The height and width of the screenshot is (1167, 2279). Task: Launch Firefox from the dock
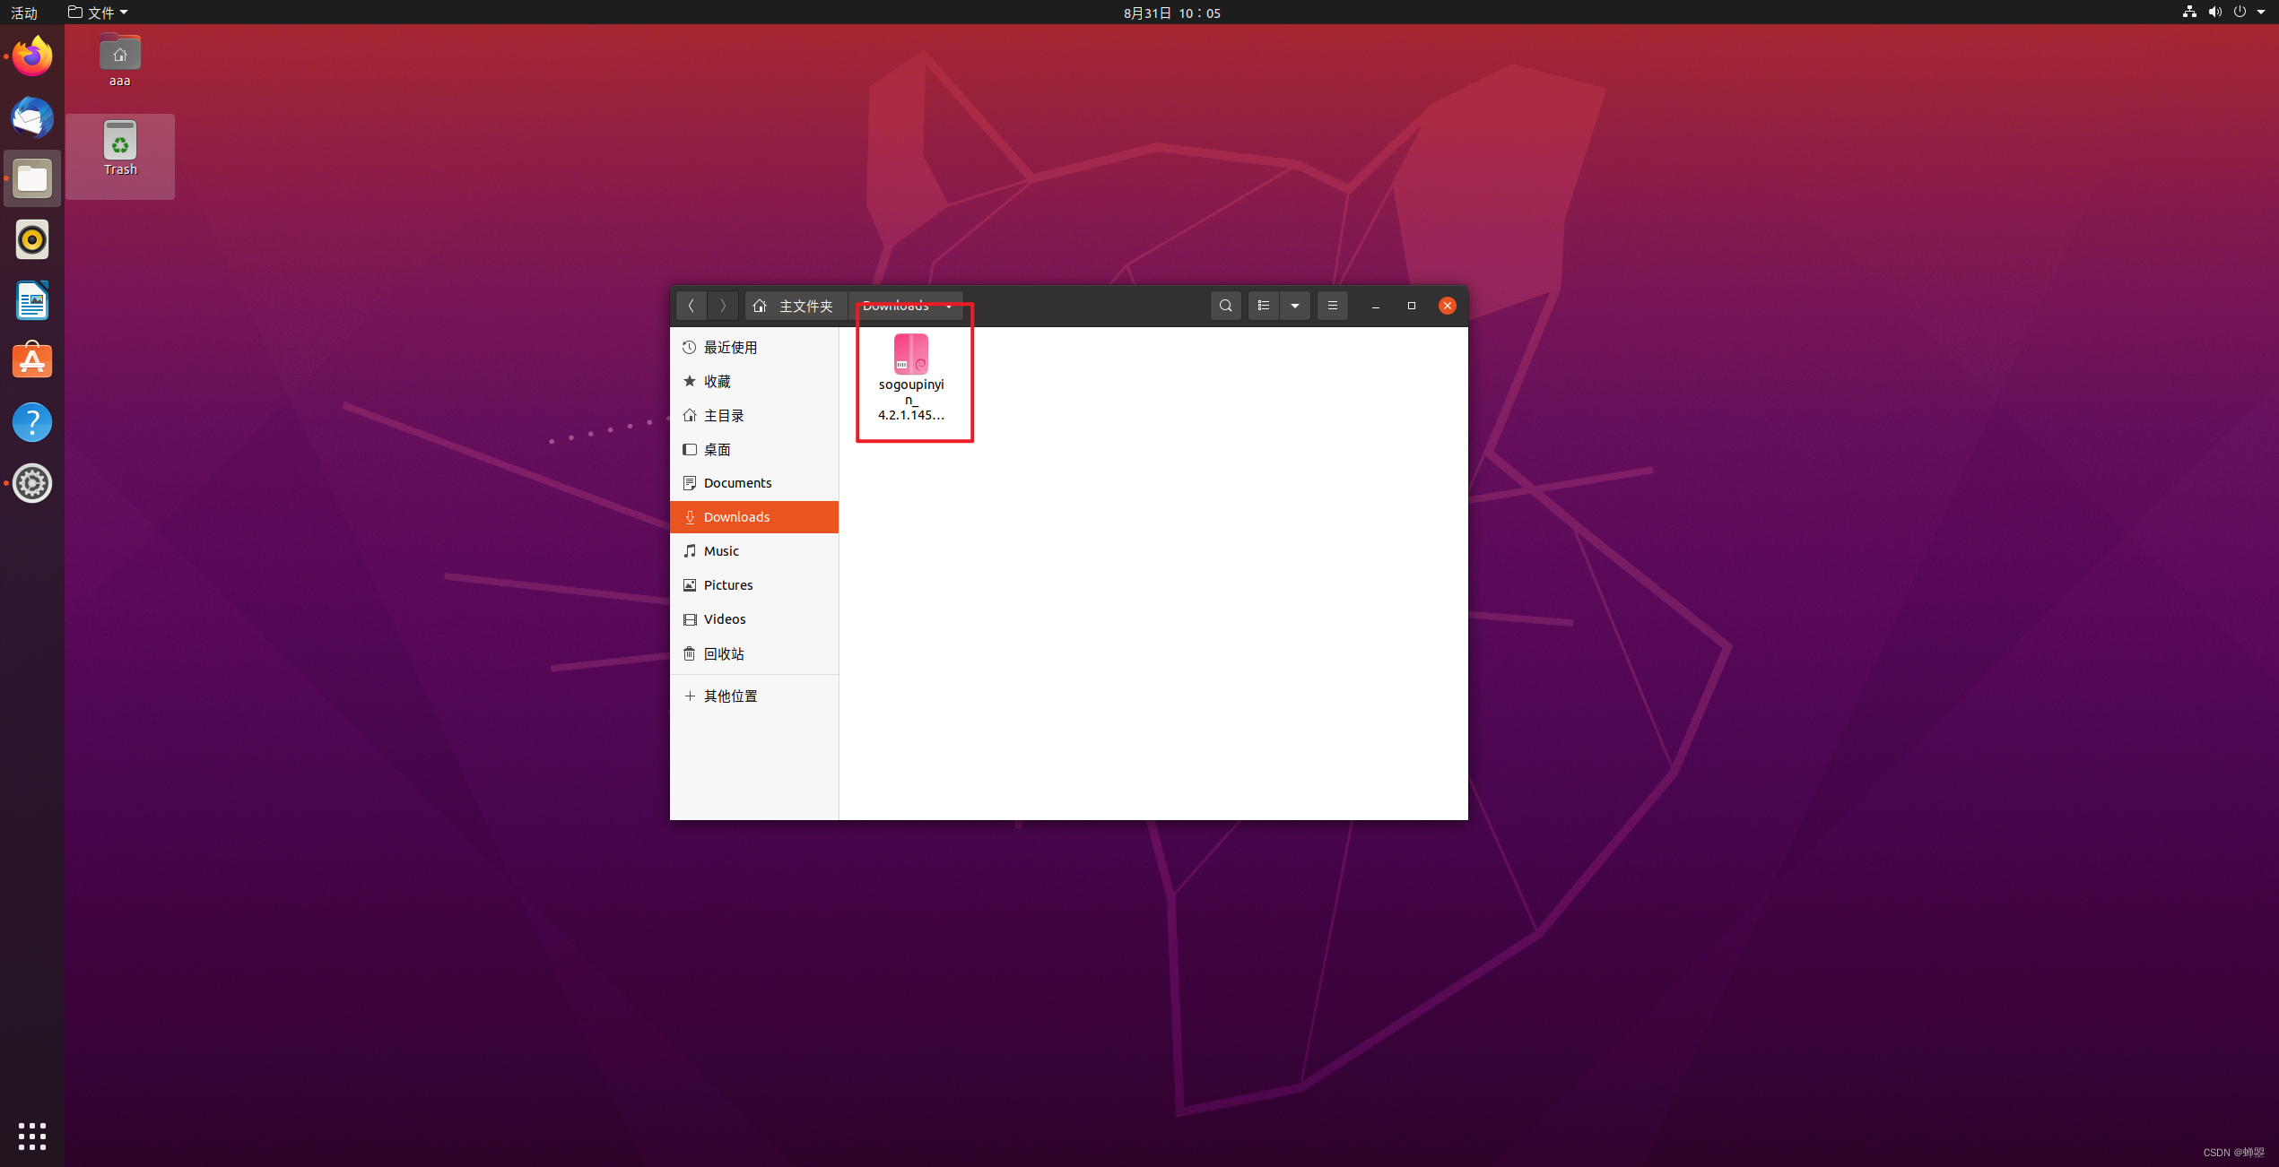[32, 56]
